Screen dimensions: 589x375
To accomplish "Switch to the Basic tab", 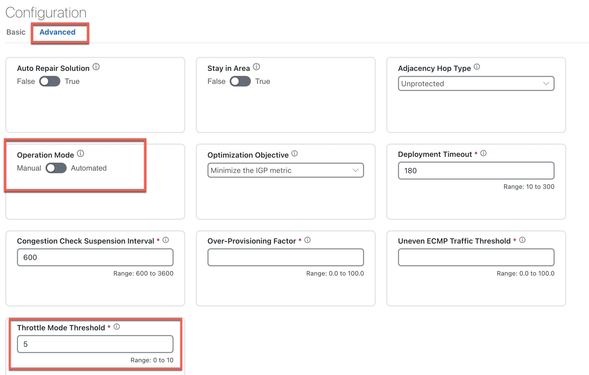I will [x=16, y=32].
